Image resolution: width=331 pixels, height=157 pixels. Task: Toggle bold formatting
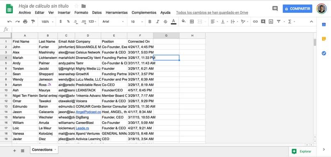[150, 21]
